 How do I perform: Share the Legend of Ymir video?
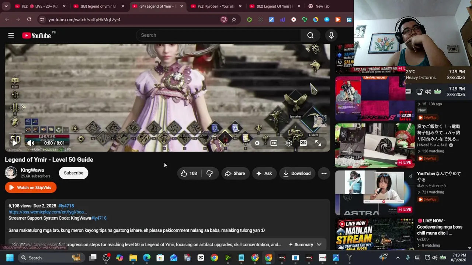[235, 173]
